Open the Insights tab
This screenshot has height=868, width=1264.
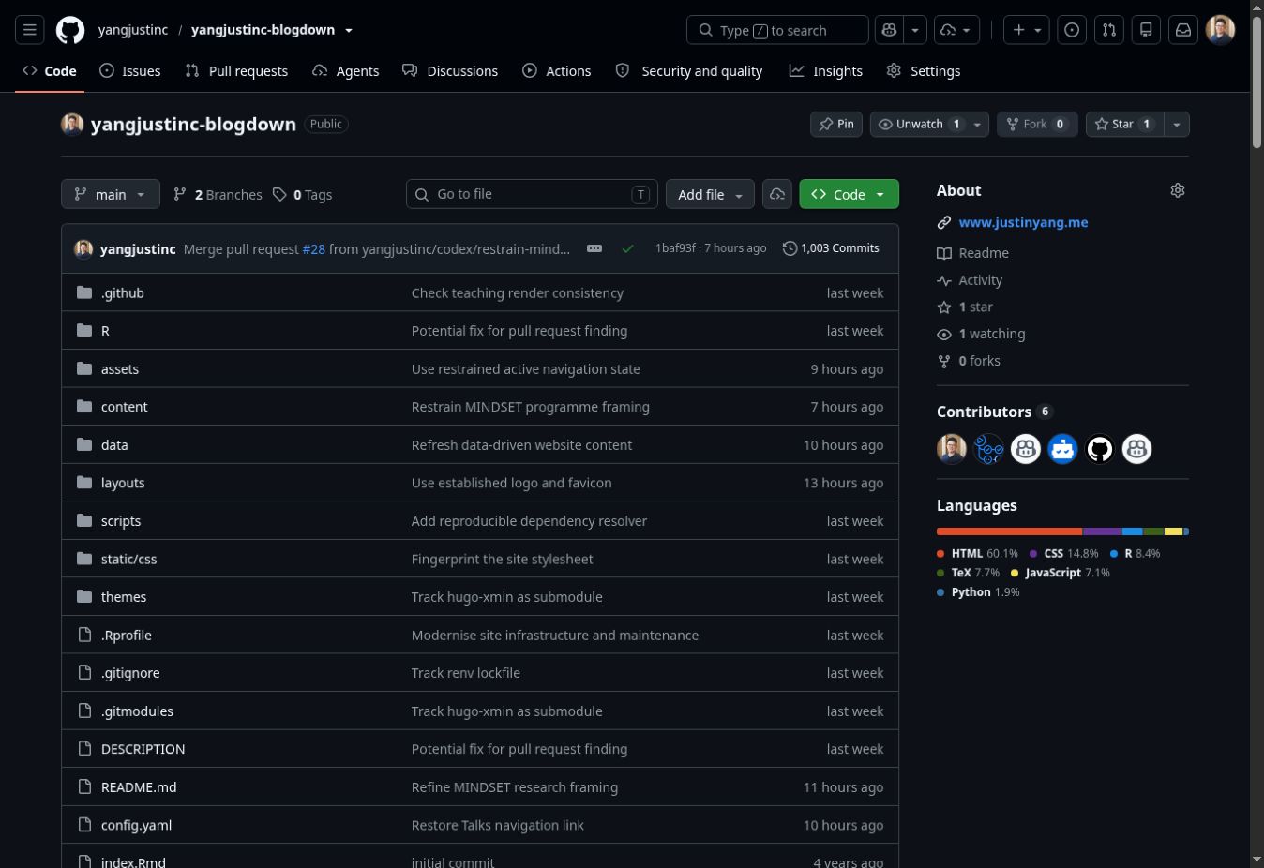826,71
